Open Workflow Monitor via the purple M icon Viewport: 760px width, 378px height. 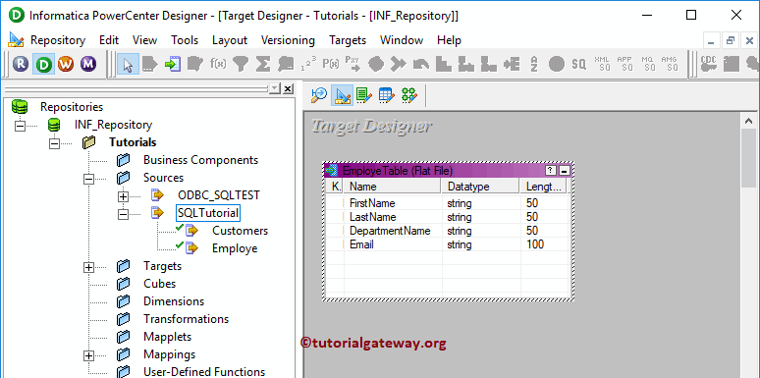point(88,64)
